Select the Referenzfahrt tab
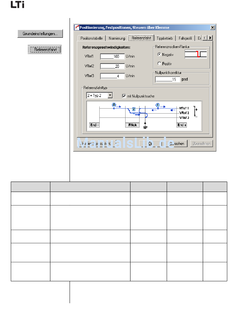This screenshot has width=251, height=314. click(x=141, y=38)
